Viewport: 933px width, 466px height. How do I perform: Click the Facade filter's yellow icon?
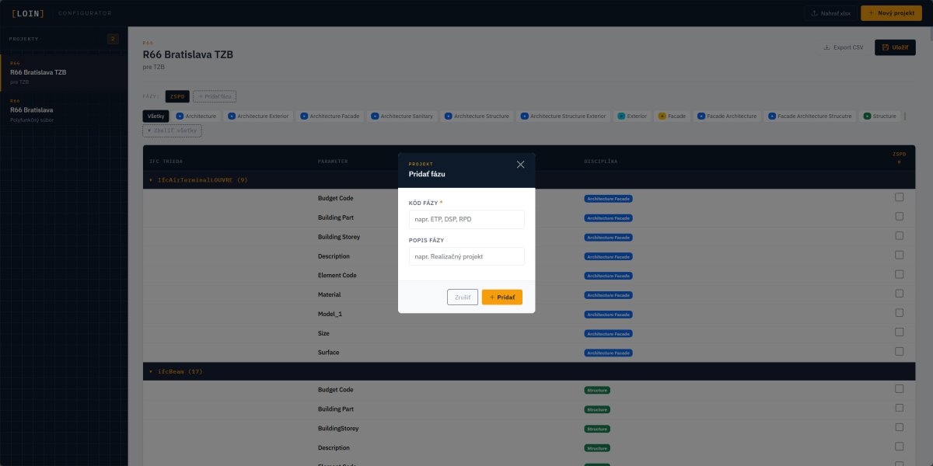point(662,116)
